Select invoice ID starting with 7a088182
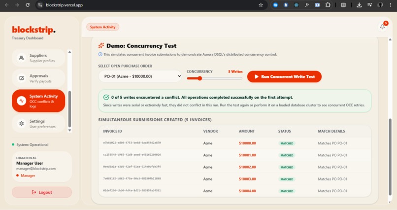This screenshot has width=397, height=210. click(x=132, y=178)
